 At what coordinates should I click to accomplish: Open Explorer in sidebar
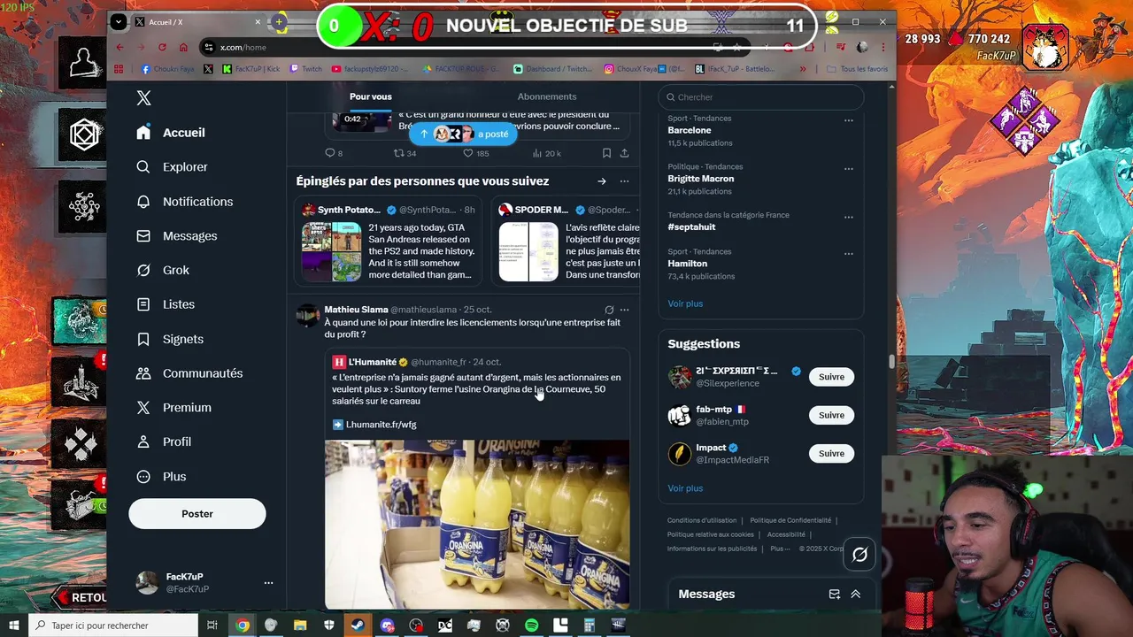click(172, 167)
